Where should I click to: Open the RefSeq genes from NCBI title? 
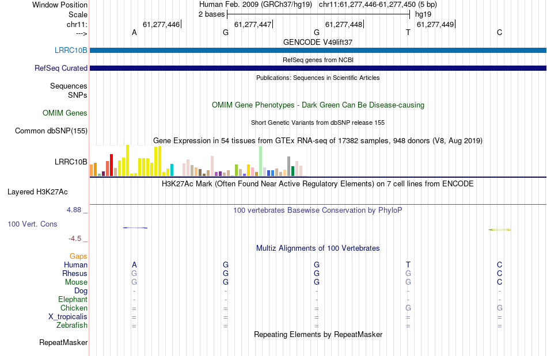[x=318, y=60]
